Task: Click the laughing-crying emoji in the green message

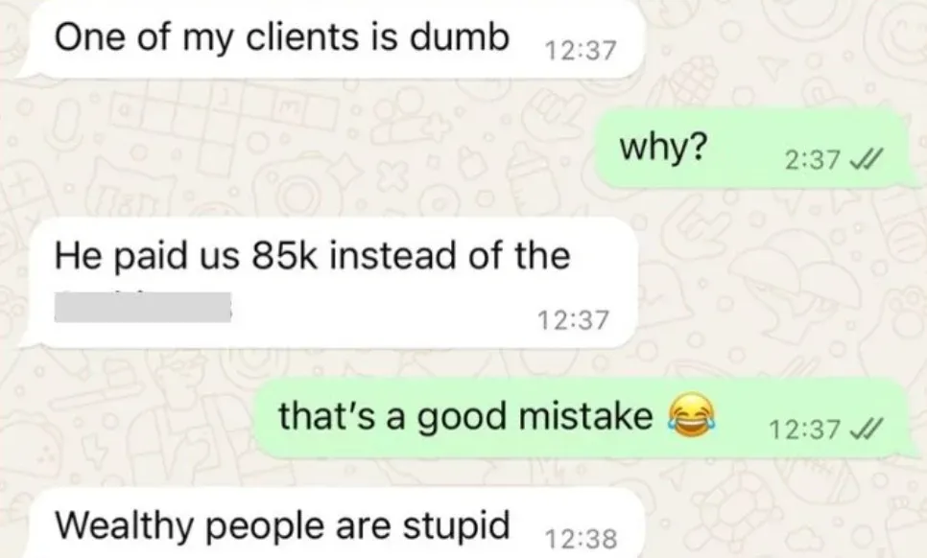Action: click(x=691, y=415)
